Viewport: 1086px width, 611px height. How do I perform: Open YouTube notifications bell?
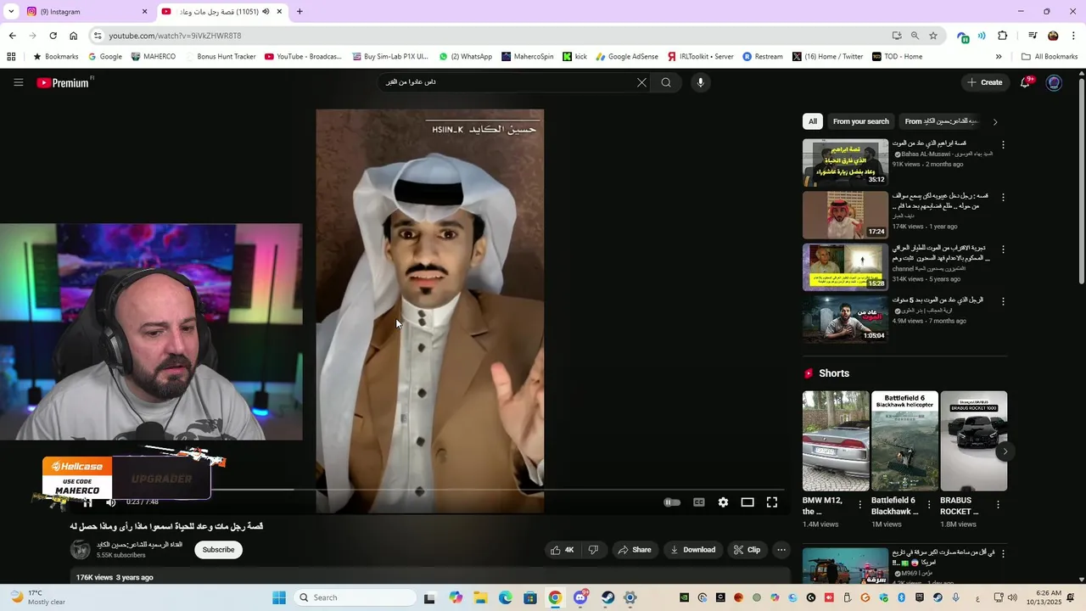click(x=1025, y=82)
